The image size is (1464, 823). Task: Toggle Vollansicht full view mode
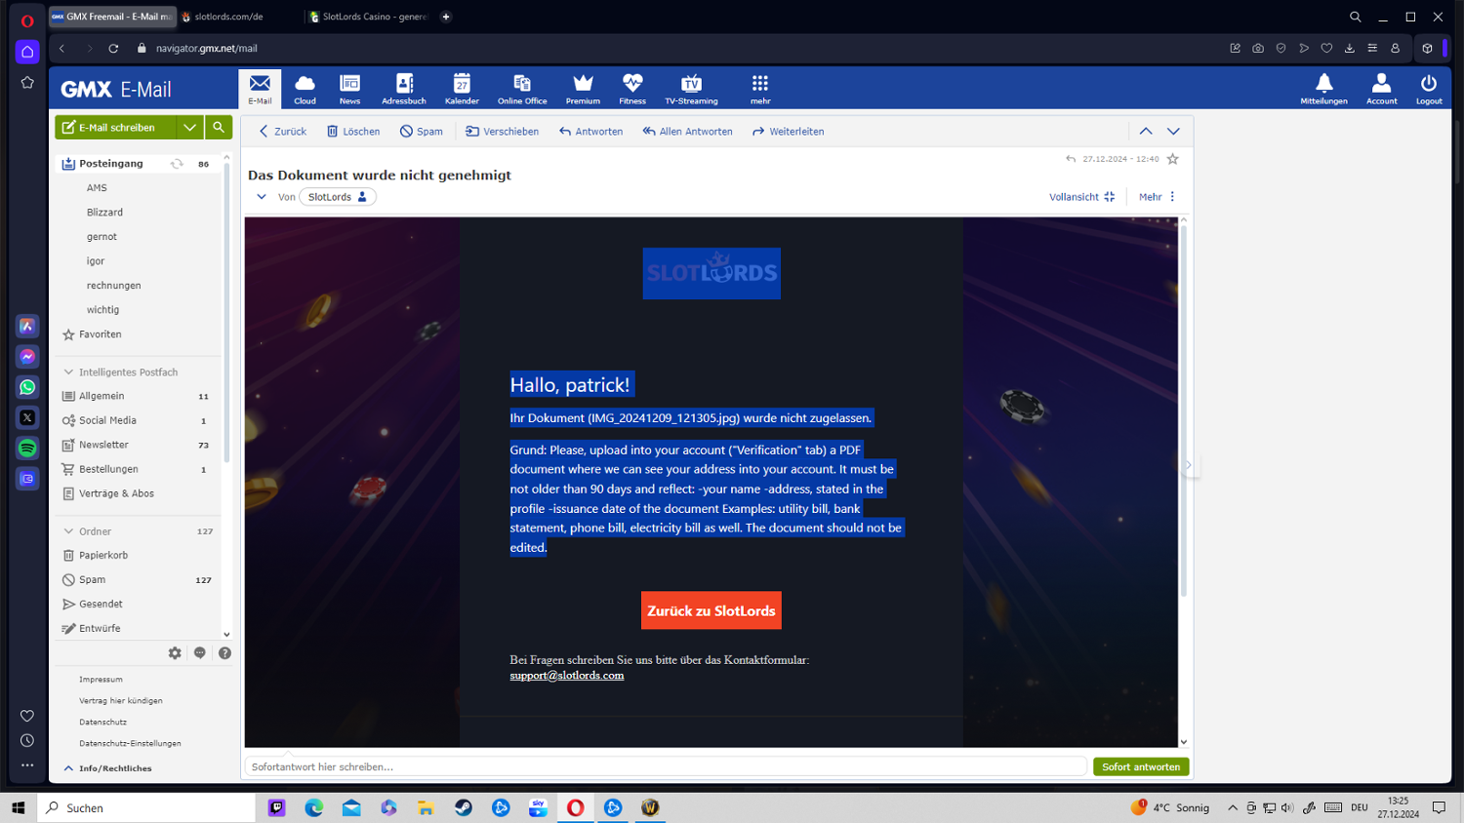tap(1081, 197)
